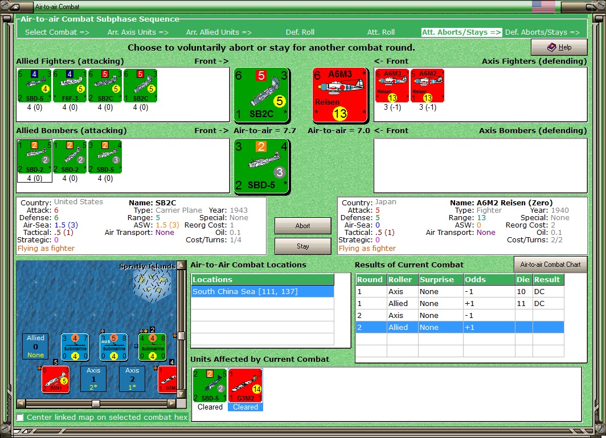Click the map's horizontal scrollbar thumb
Screen dimensions: 606x438
click(96, 403)
